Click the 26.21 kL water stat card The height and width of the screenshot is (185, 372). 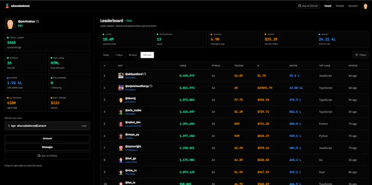click(342, 39)
